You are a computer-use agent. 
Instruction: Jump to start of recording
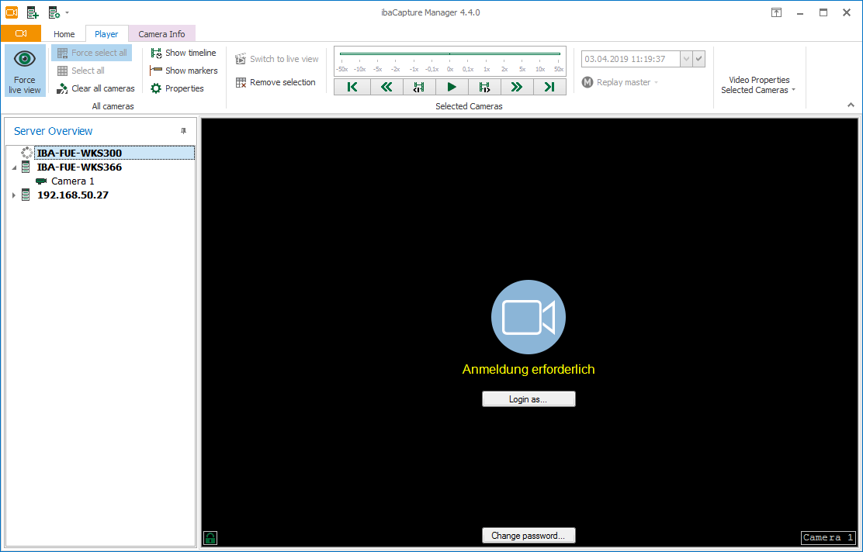click(x=352, y=87)
